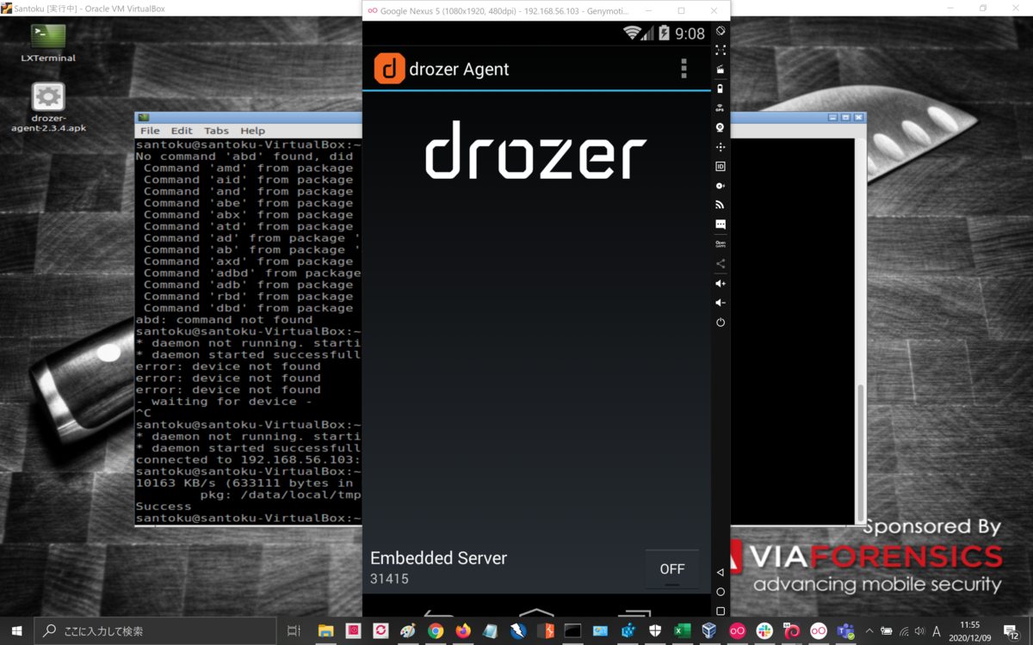Open Genymotion GPS widget
The image size is (1033, 645).
pos(721,108)
